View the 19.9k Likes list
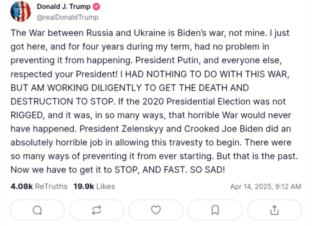This screenshot has height=226, width=317. [94, 186]
